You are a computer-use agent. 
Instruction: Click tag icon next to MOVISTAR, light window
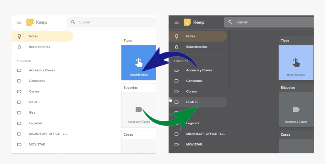[x=19, y=144]
